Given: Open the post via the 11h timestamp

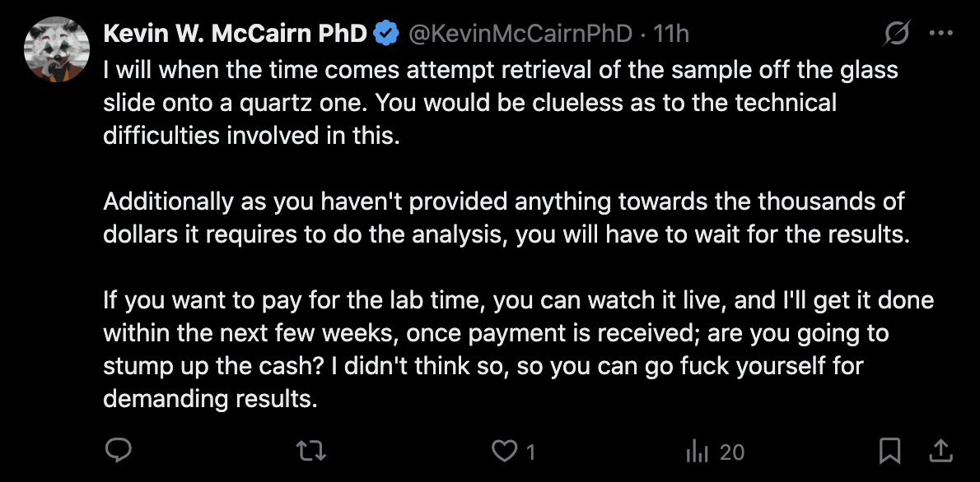Looking at the screenshot, I should point(670,34).
